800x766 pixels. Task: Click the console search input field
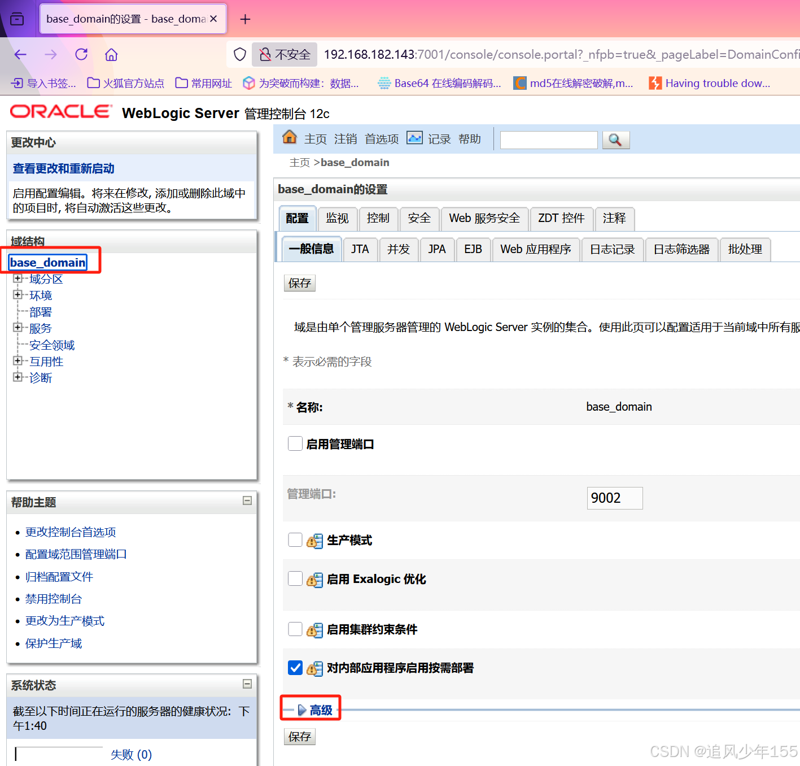click(549, 140)
